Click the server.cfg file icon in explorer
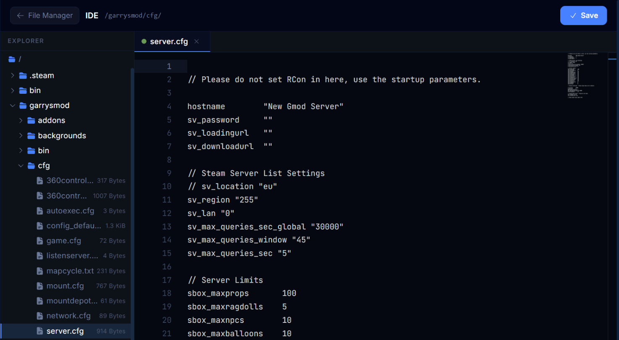The width and height of the screenshot is (619, 340). pos(39,331)
